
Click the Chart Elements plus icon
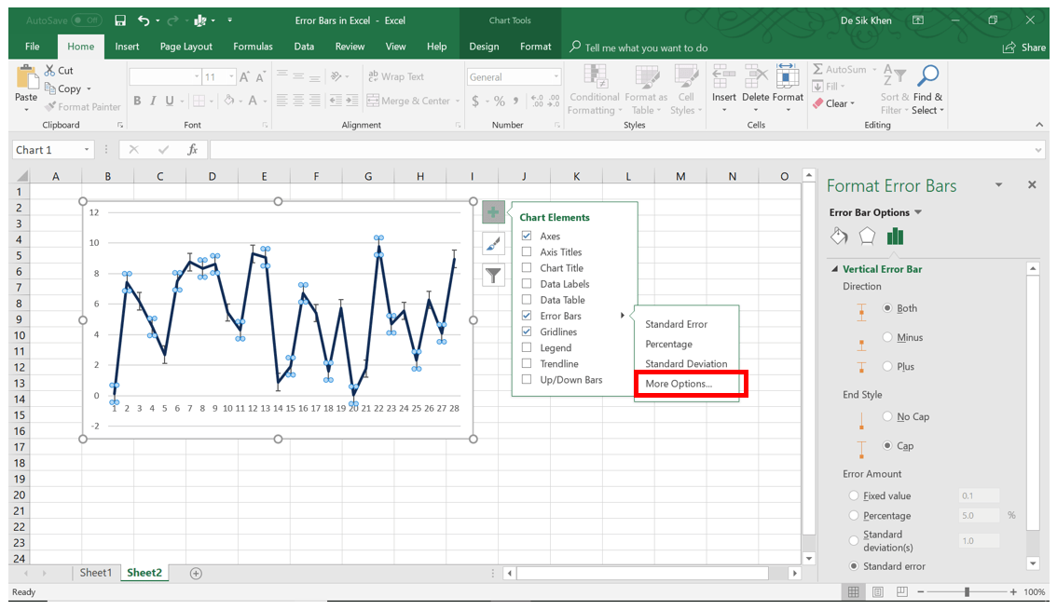click(x=493, y=212)
